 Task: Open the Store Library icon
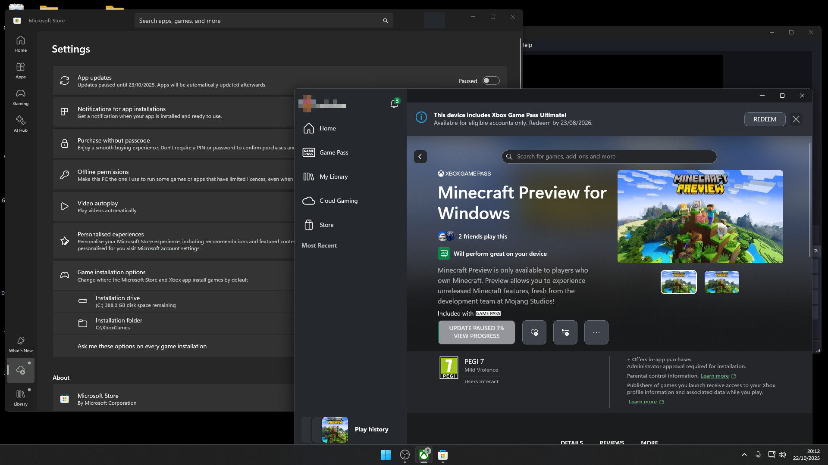point(21,397)
